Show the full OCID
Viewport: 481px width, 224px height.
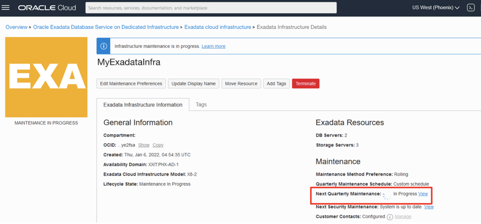[144, 145]
